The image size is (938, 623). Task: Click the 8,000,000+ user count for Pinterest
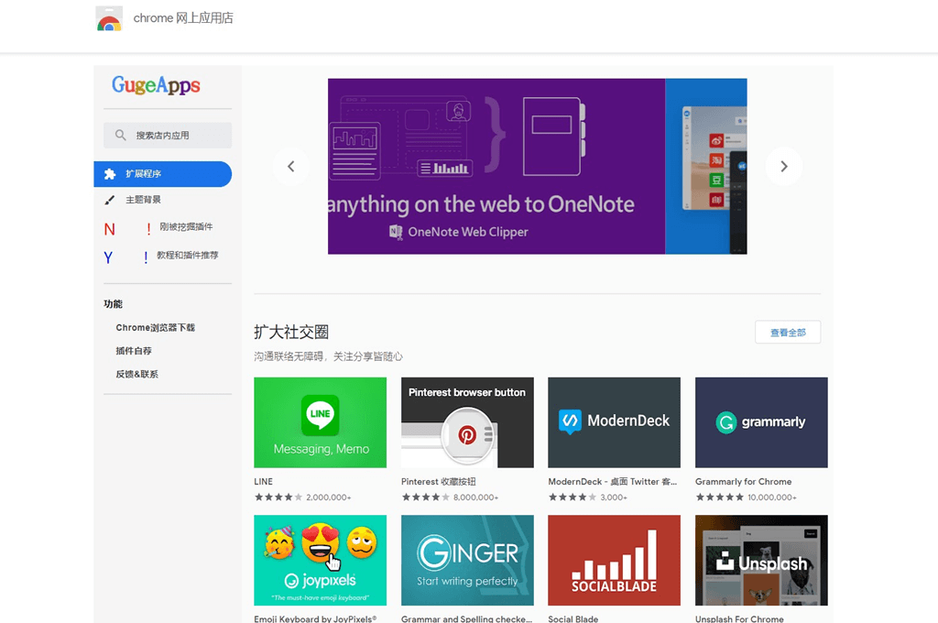pyautogui.click(x=475, y=497)
